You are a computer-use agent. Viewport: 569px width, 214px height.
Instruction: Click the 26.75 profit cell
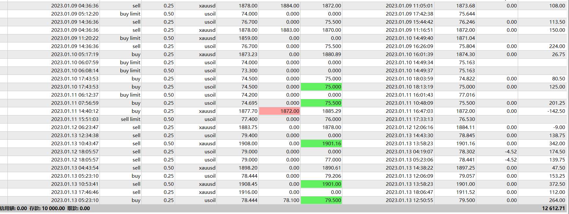559,54
